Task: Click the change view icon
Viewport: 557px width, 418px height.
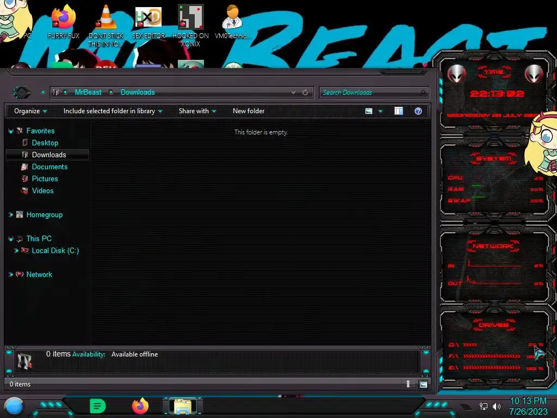Action: click(x=369, y=111)
